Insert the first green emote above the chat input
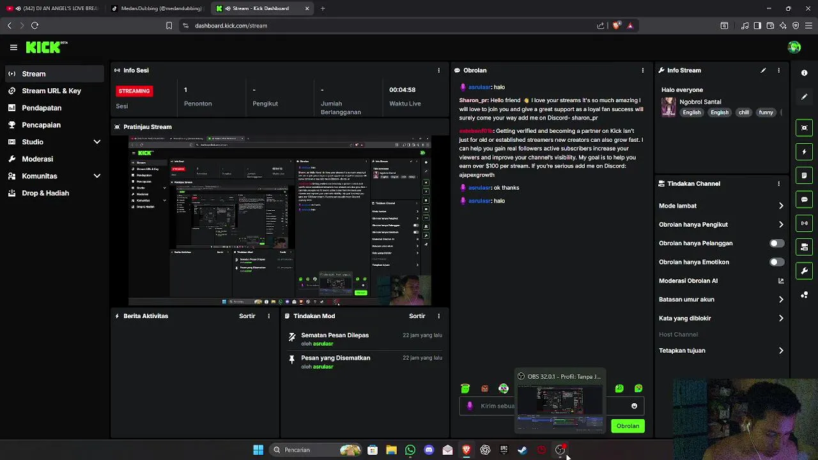 [465, 388]
